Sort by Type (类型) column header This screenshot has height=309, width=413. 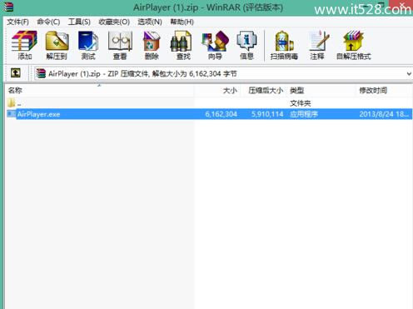point(321,90)
